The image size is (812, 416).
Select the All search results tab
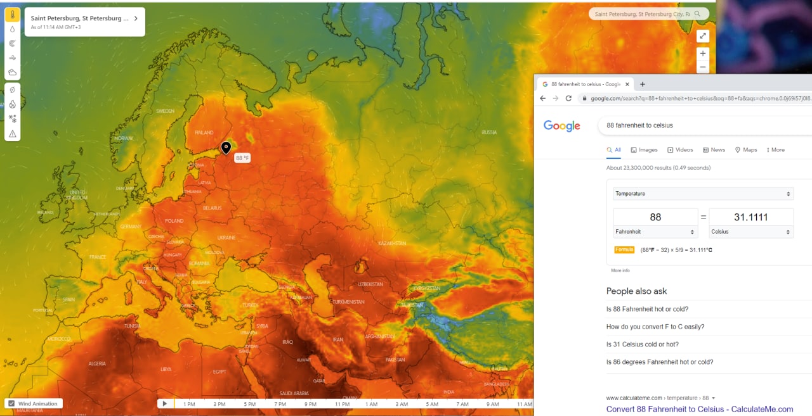pyautogui.click(x=613, y=150)
